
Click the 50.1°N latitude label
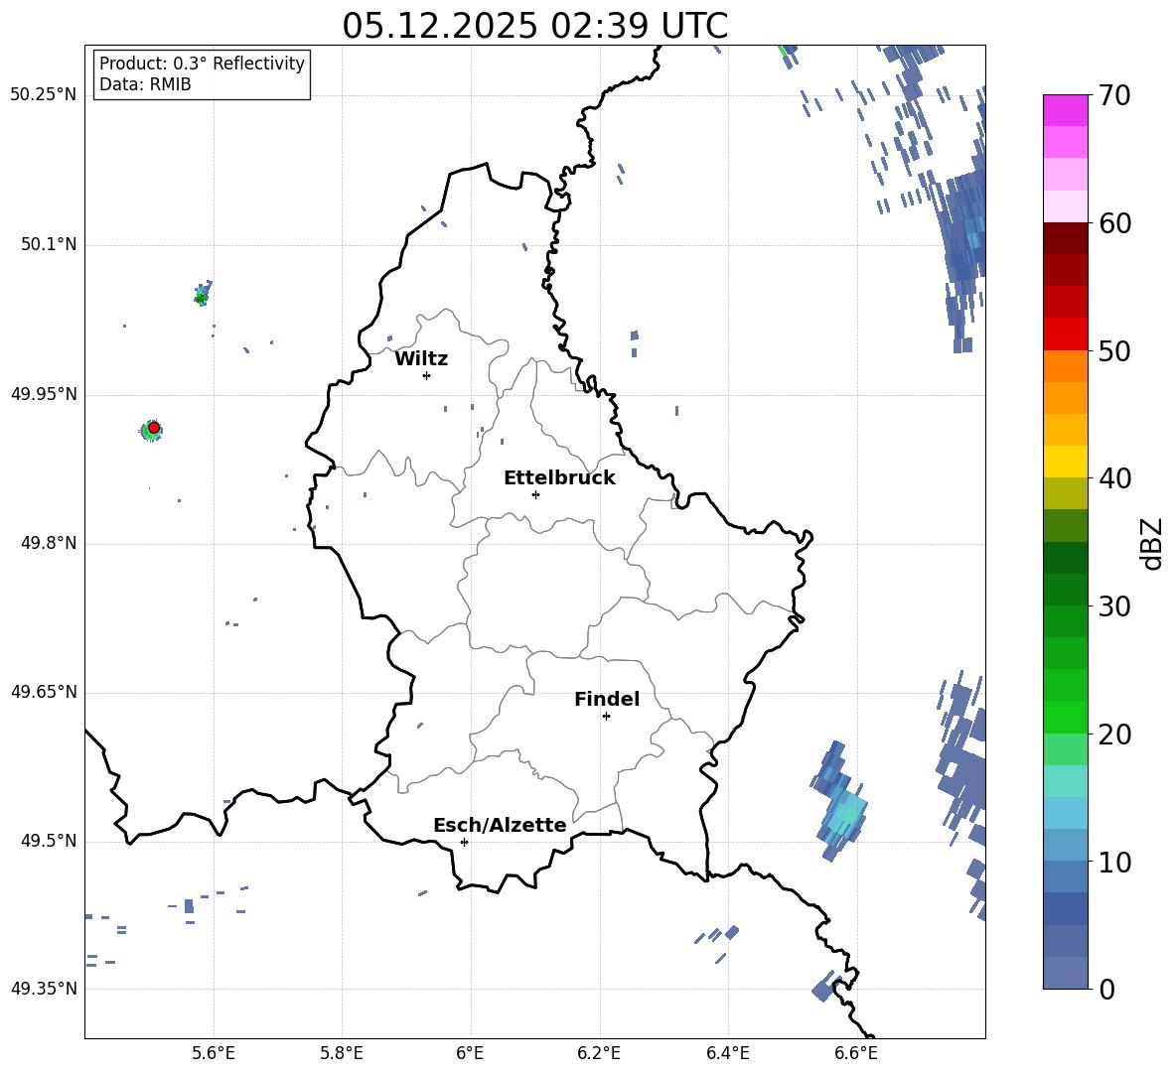coord(48,244)
